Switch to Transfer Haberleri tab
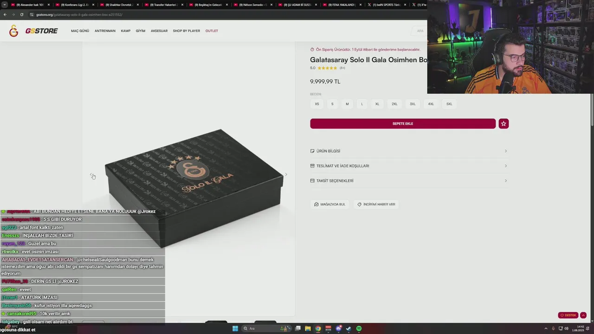This screenshot has width=594, height=334. pyautogui.click(x=163, y=5)
